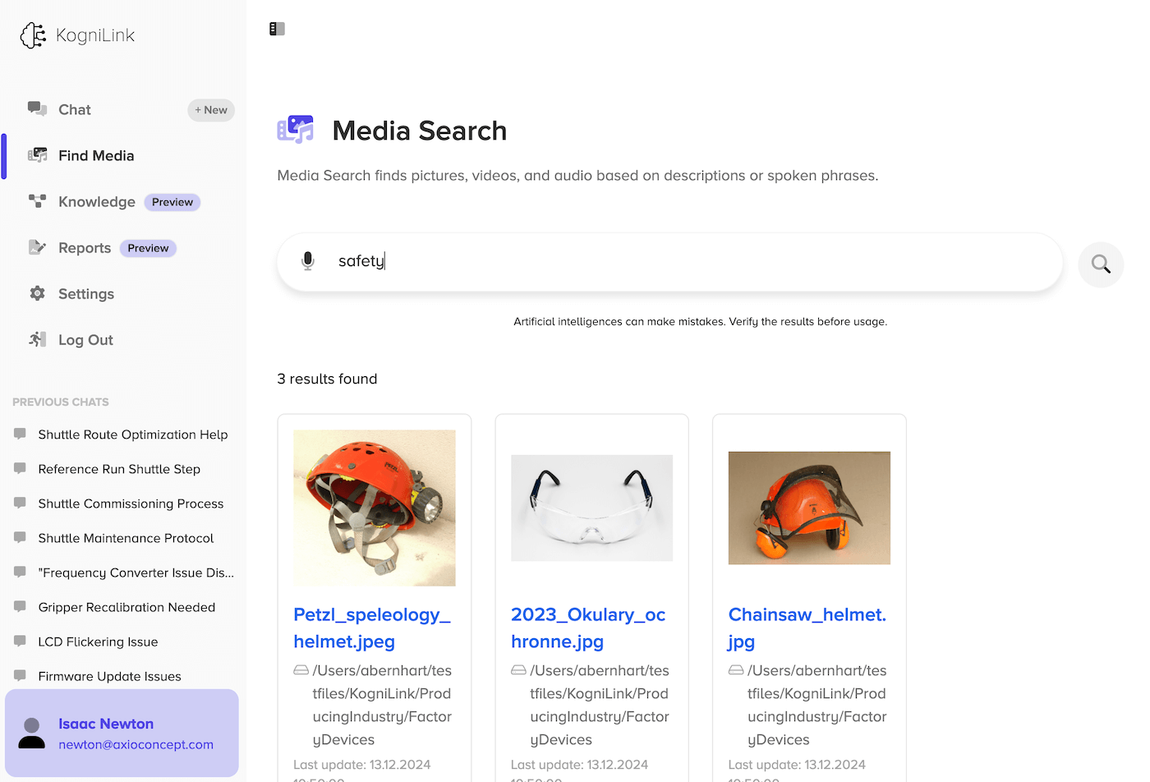The height and width of the screenshot is (782, 1150).
Task: Click the microphone voice search icon
Action: pos(308,261)
